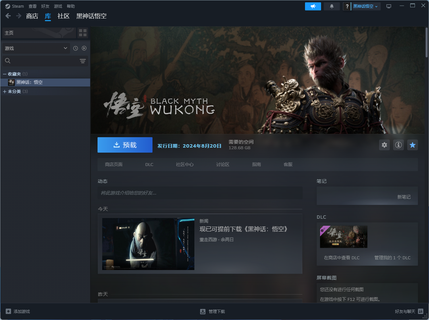Go back with the left arrow
Image resolution: width=429 pixels, height=320 pixels.
pos(8,16)
